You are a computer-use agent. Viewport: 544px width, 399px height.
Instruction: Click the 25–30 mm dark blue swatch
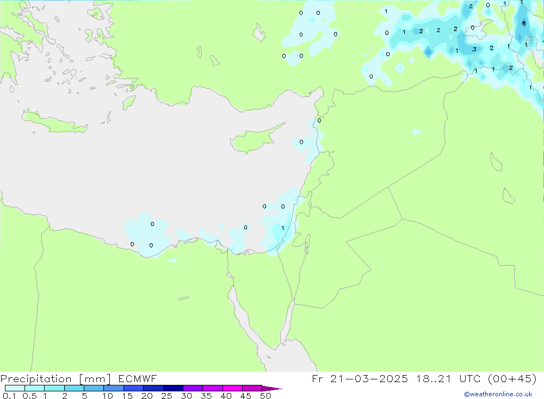pos(173,388)
